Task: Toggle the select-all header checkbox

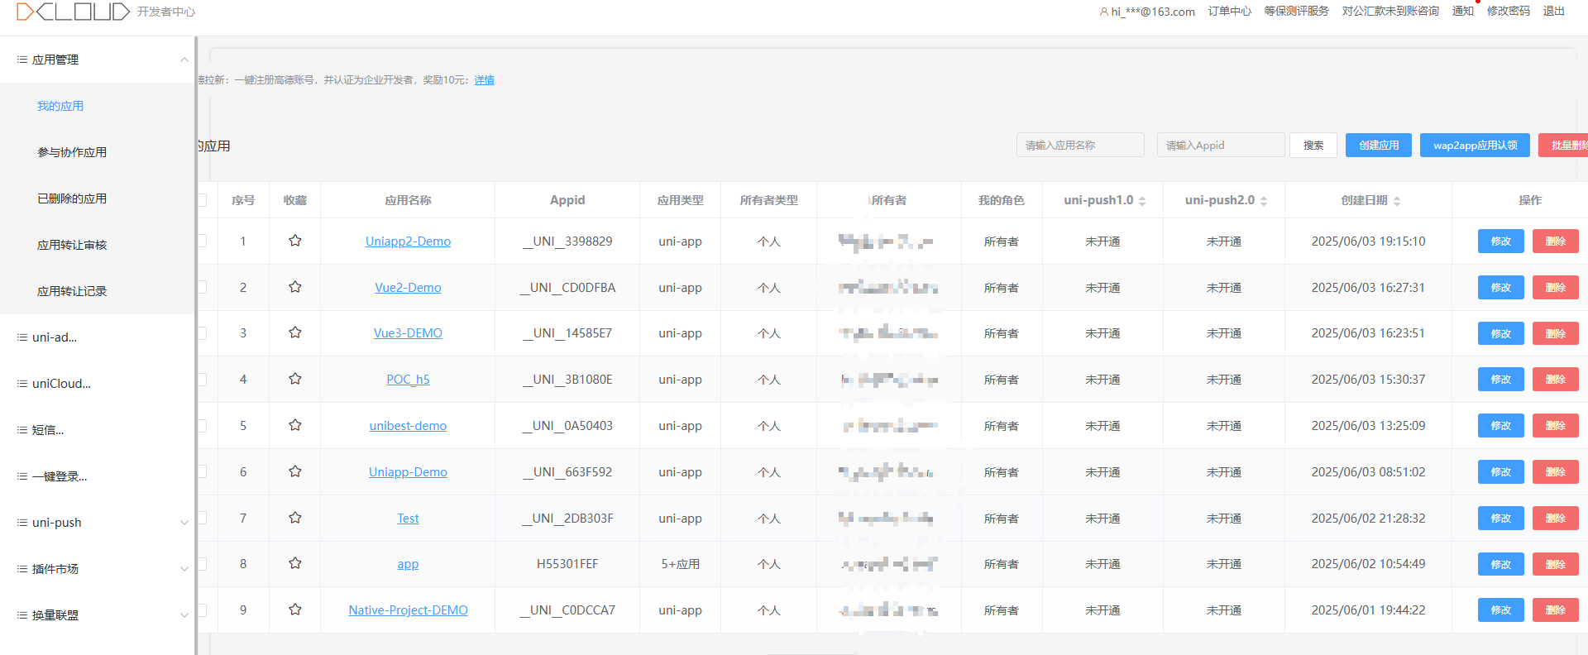Action: pyautogui.click(x=202, y=200)
